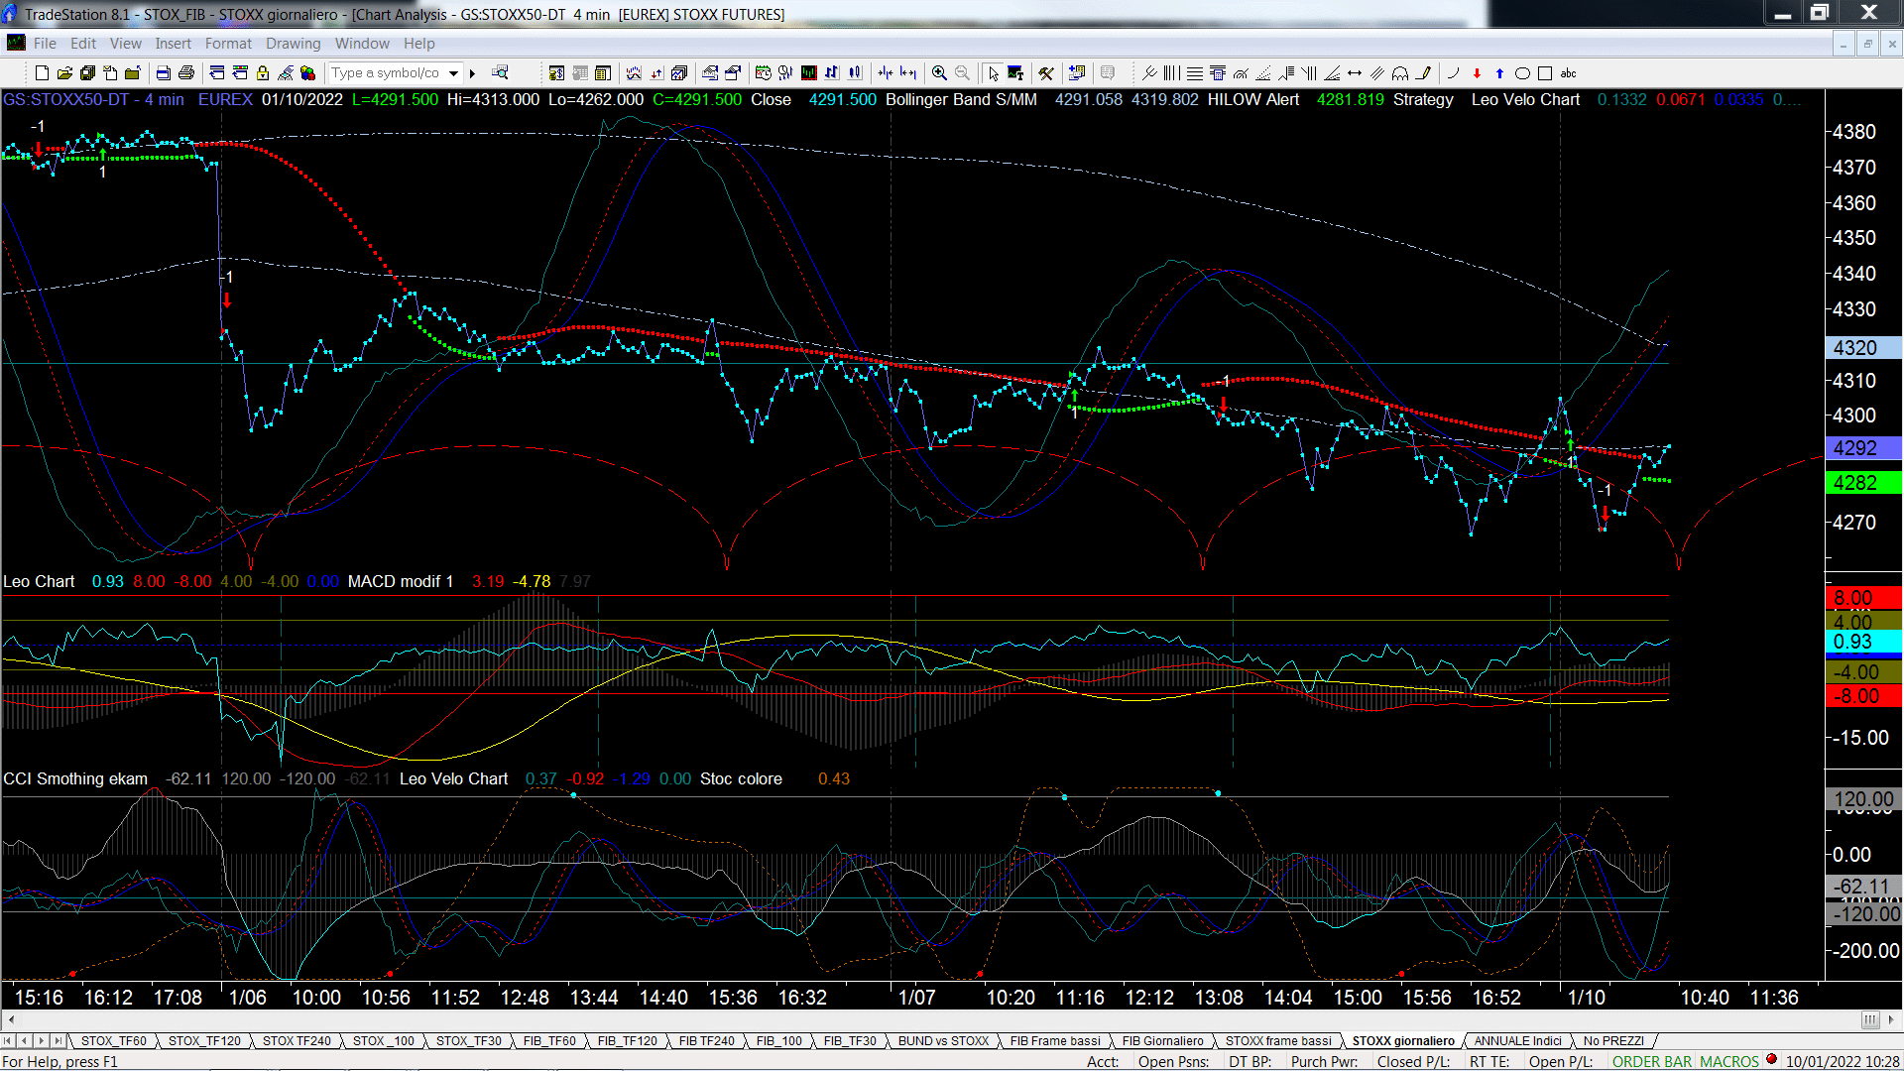Select the rectangle drawing tool
This screenshot has height=1071, width=1904.
click(1545, 73)
